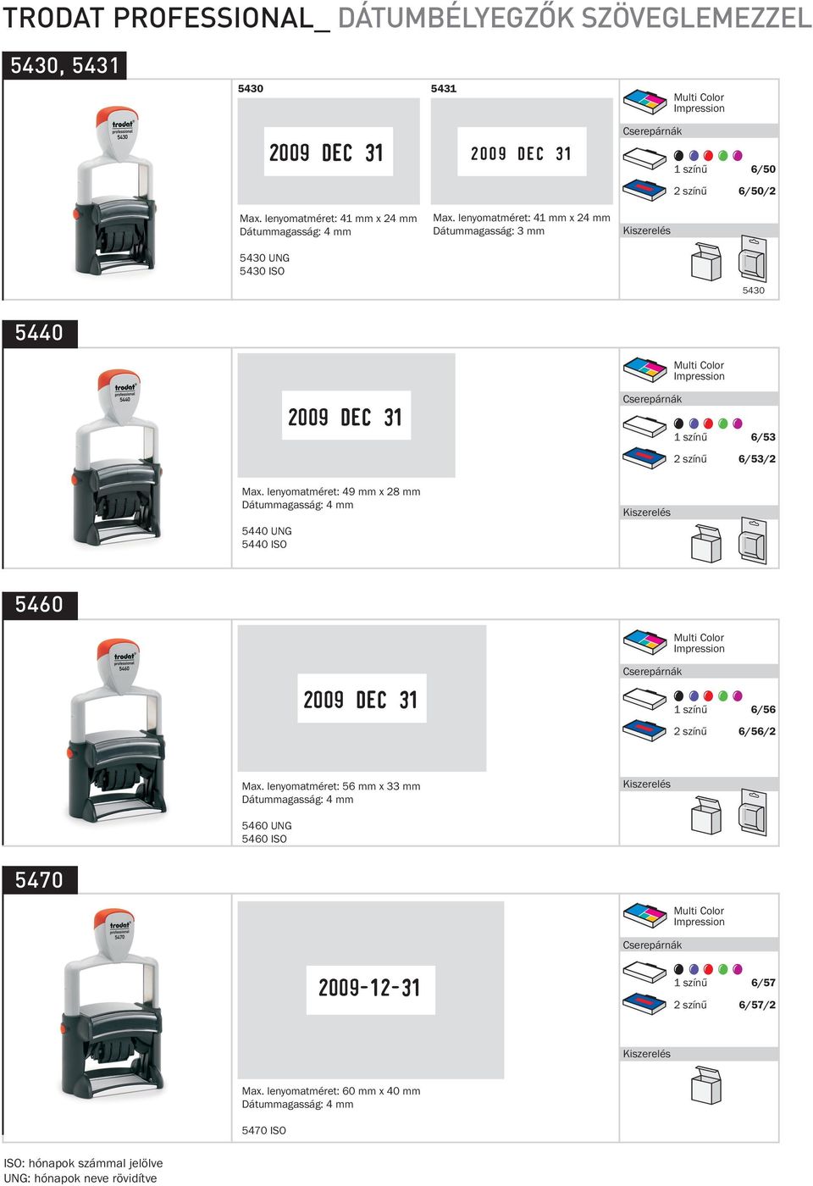Image resolution: width=813 pixels, height=1186 pixels.
Task: Click the white single-color pad icon 6/50
Action: (x=645, y=158)
